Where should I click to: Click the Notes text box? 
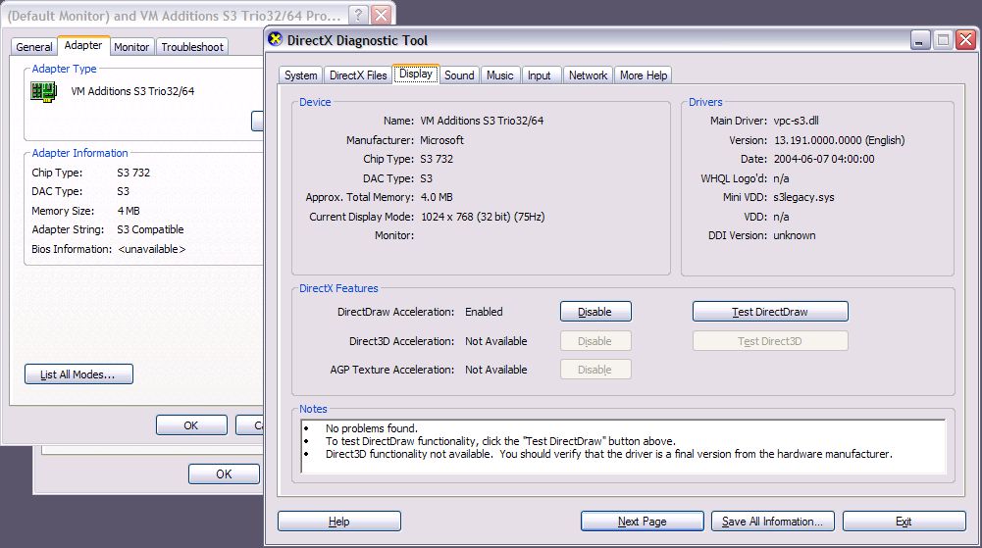(623, 447)
